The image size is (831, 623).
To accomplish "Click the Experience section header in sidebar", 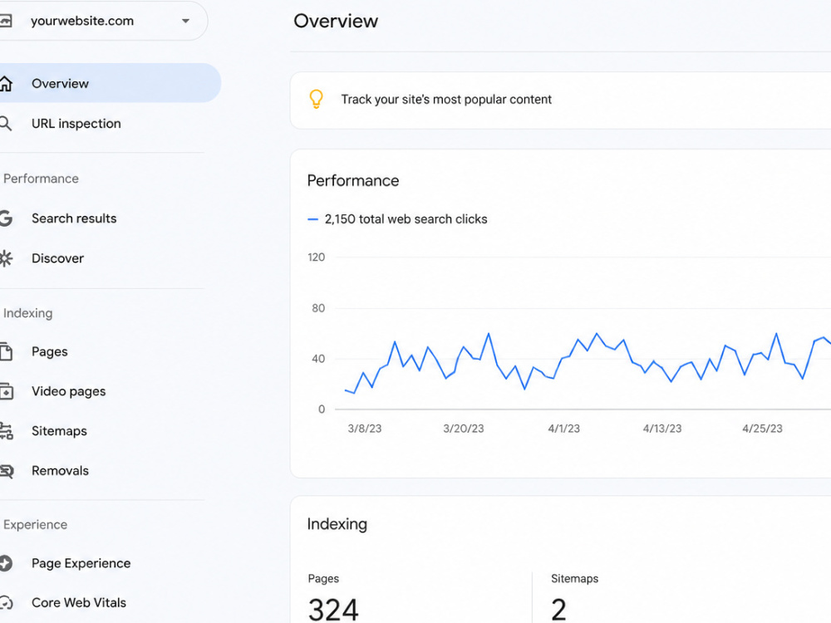I will [35, 524].
